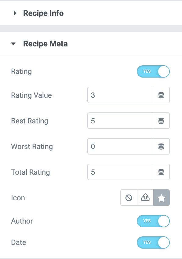
Task: Select the Best Rating value field
Action: [120, 121]
